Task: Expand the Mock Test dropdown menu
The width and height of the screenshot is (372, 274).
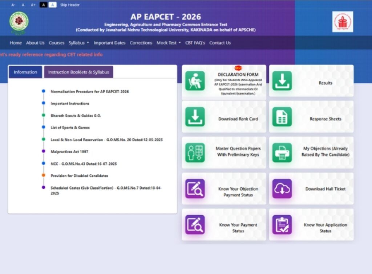Action: [169, 43]
